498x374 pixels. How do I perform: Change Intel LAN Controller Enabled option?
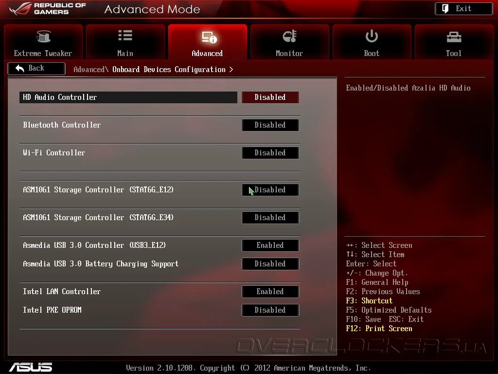coord(270,291)
